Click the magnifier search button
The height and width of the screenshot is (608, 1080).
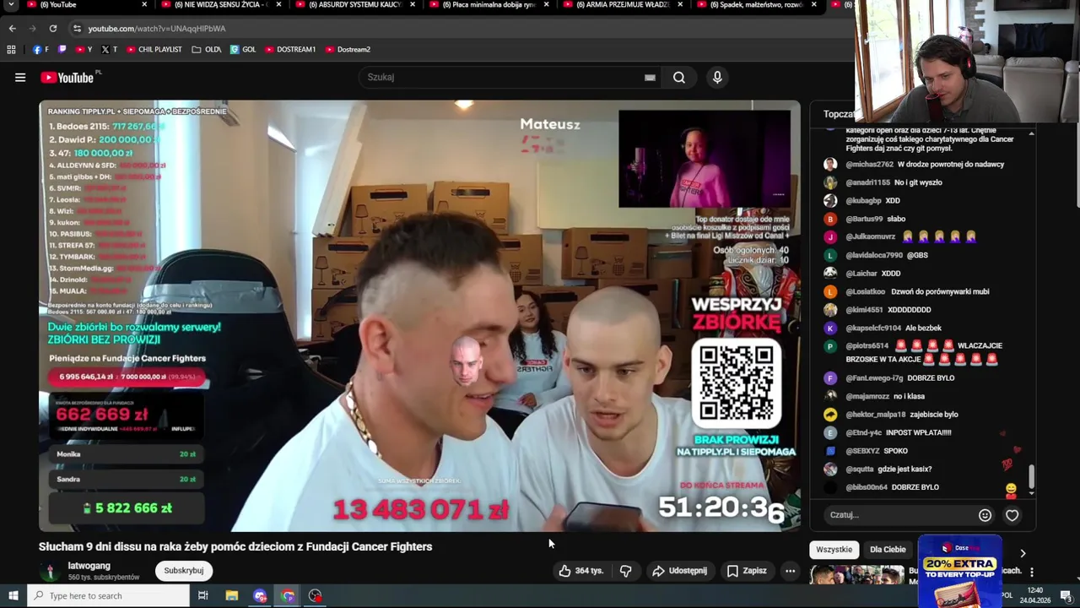pos(679,78)
